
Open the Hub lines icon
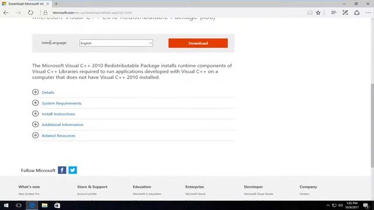[x=334, y=13]
